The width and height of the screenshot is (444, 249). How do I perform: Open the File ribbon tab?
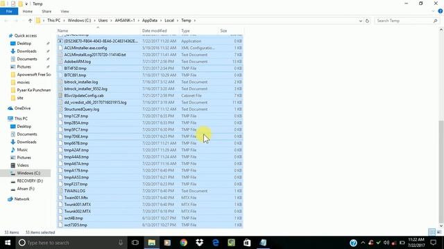(x=9, y=11)
